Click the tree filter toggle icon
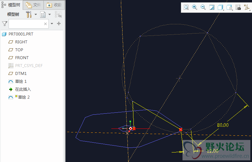This screenshot has width=252, height=162. [58, 14]
